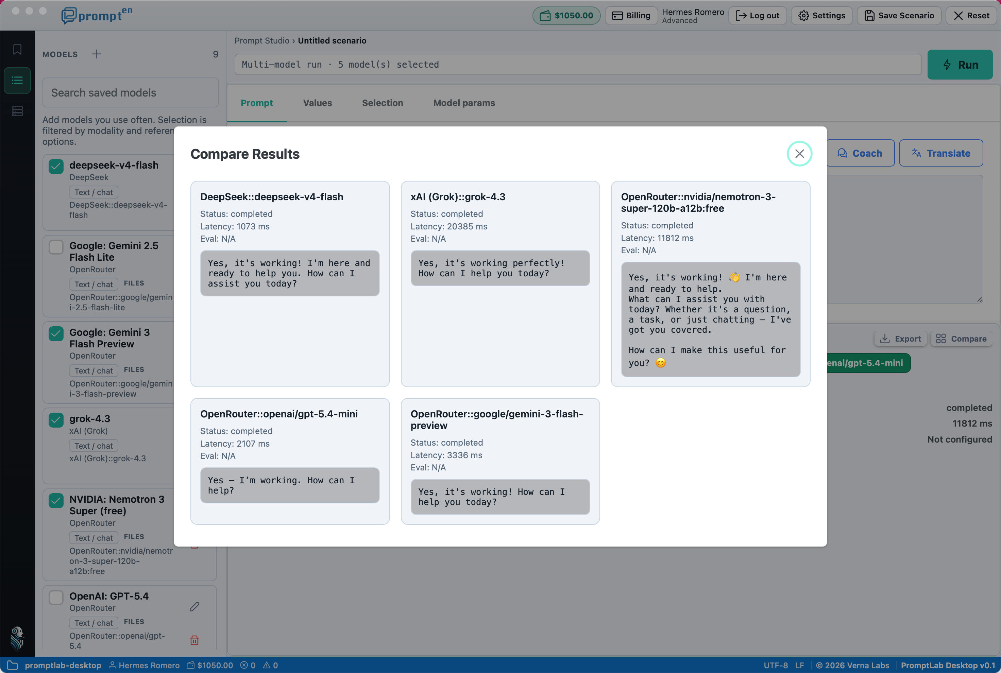Open the Model params tab
The width and height of the screenshot is (1001, 673).
point(464,103)
